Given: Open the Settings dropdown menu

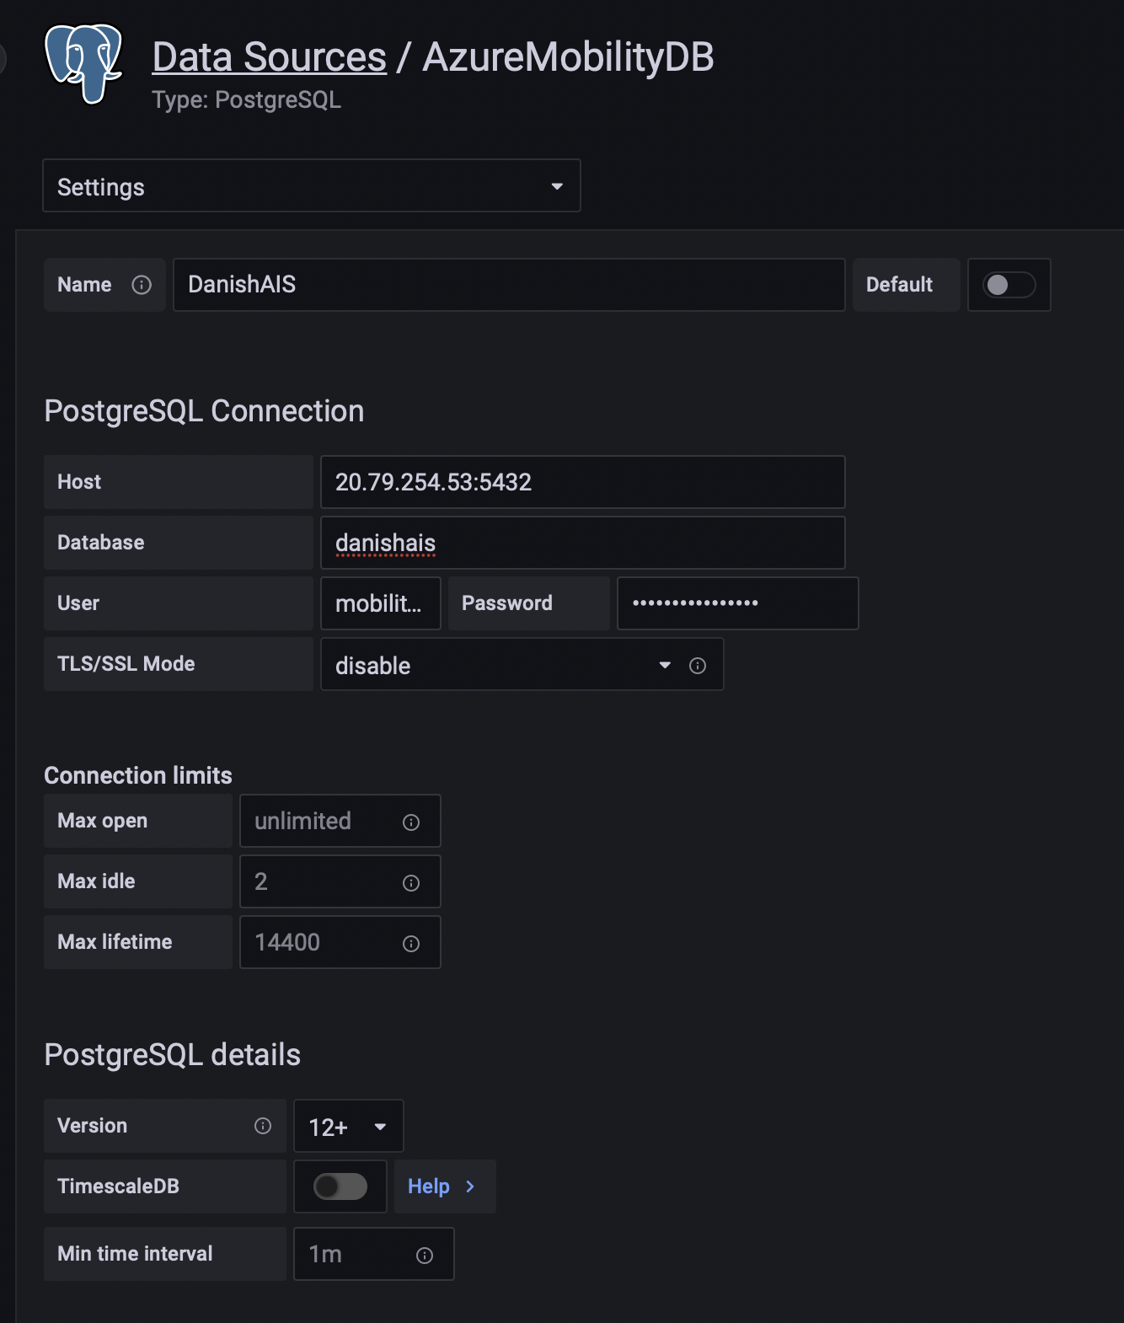Looking at the screenshot, I should (312, 185).
